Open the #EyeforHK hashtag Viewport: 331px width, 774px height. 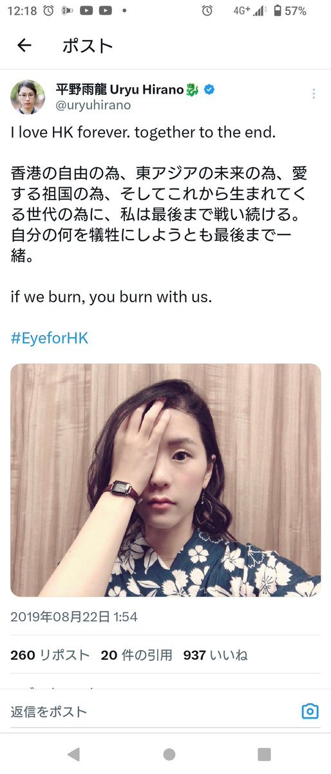(49, 339)
